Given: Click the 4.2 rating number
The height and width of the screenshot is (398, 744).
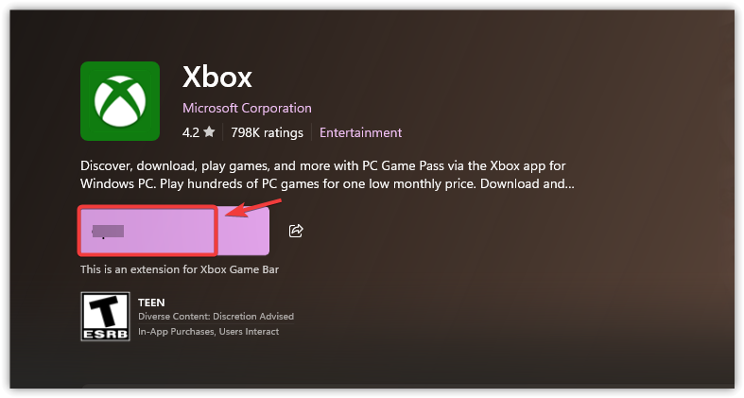Looking at the screenshot, I should click(x=190, y=132).
